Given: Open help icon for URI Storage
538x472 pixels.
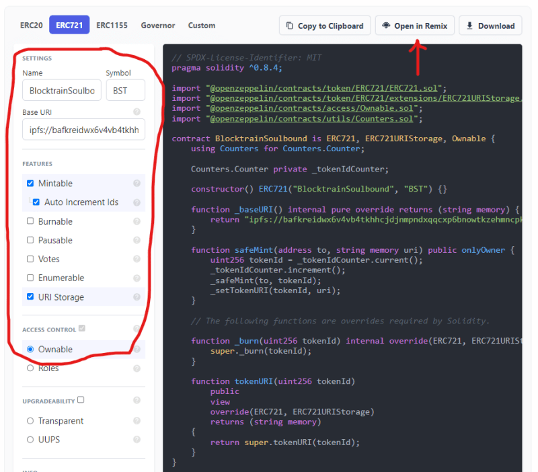Looking at the screenshot, I should pyautogui.click(x=137, y=297).
